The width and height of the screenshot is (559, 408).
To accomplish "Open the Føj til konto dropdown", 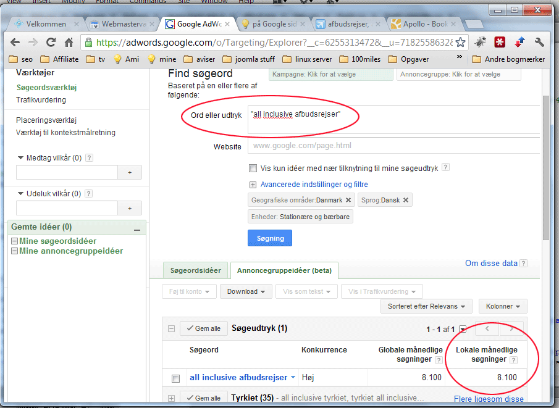I will click(x=189, y=291).
